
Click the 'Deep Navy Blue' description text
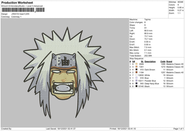click(x=152, y=84)
